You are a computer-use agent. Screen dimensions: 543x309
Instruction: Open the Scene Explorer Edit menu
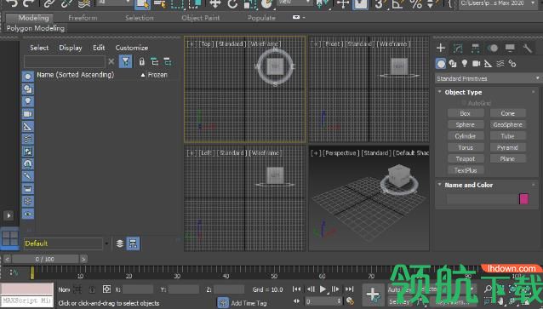(99, 48)
